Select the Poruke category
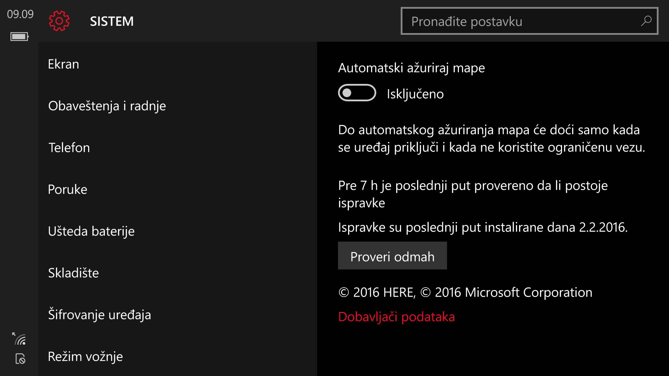 68,189
